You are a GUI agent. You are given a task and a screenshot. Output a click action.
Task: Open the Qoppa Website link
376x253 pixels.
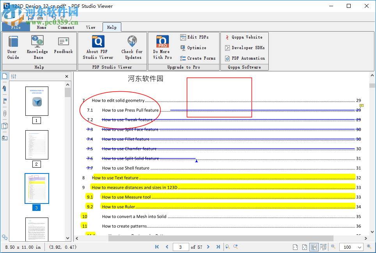tap(247, 37)
